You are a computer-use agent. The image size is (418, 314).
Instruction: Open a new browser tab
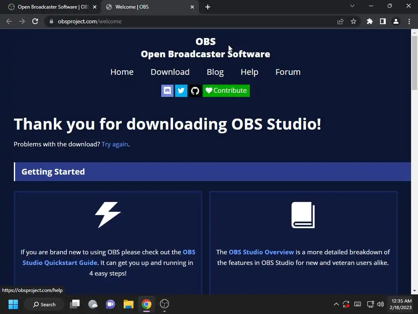pos(208,7)
